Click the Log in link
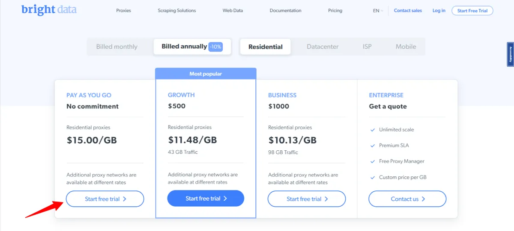Viewport: 514px width, 231px height. point(439,11)
